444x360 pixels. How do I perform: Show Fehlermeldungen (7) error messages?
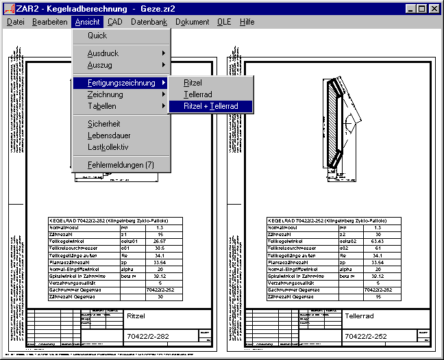coord(121,165)
